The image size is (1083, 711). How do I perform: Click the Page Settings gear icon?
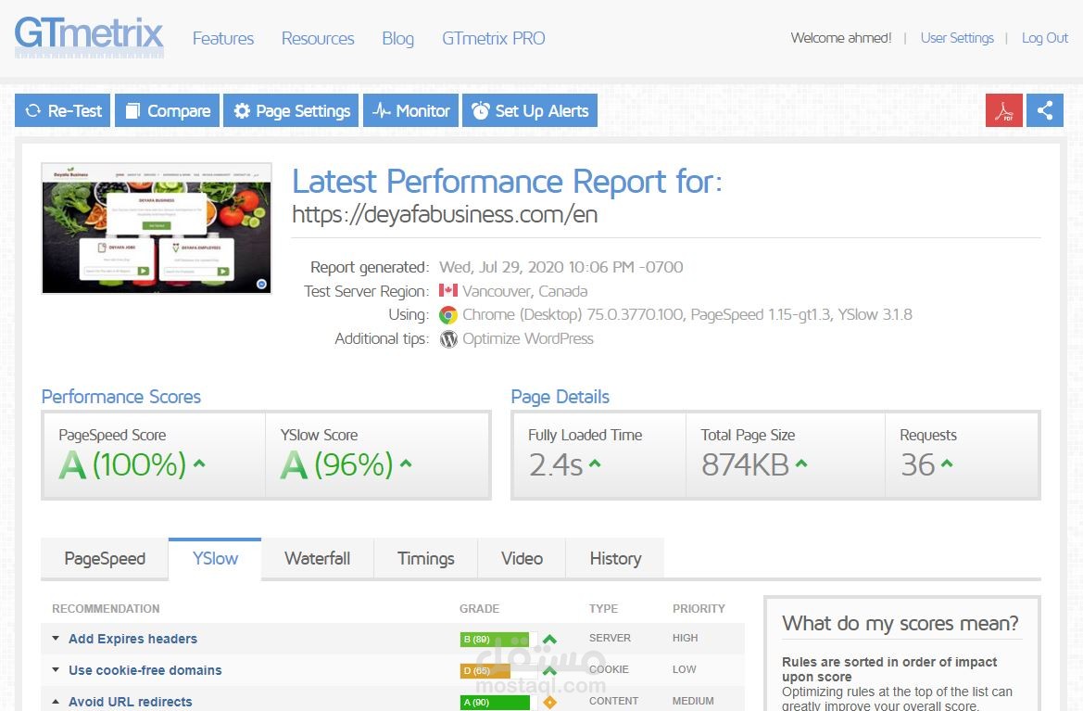[x=242, y=110]
